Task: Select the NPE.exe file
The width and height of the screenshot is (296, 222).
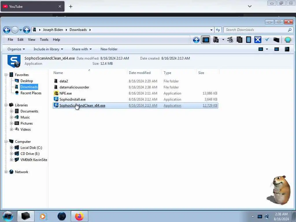Action: click(x=66, y=93)
